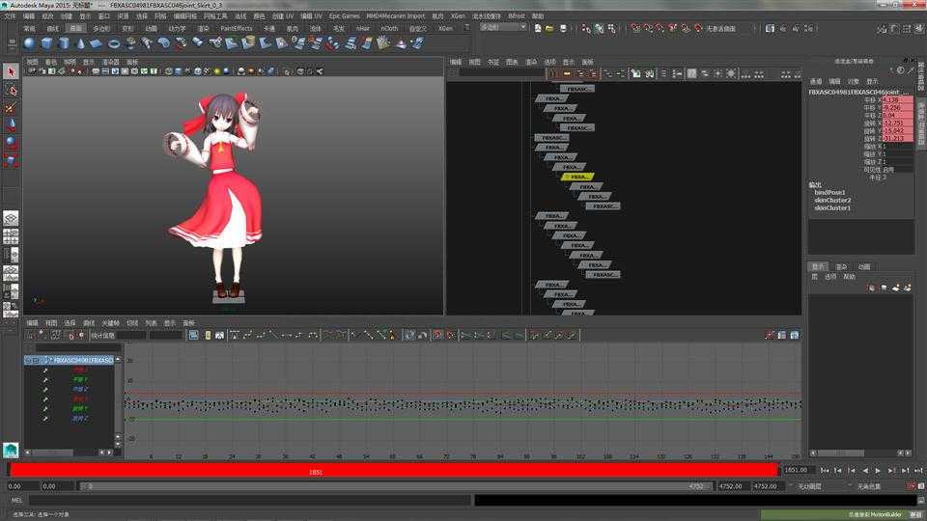Select the Move tool in toolbox
Image resolution: width=927 pixels, height=521 pixels.
click(x=11, y=125)
